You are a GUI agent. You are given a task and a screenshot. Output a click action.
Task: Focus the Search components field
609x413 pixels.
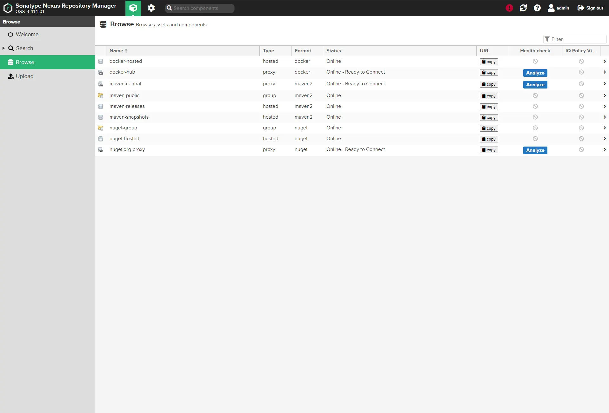click(x=200, y=8)
